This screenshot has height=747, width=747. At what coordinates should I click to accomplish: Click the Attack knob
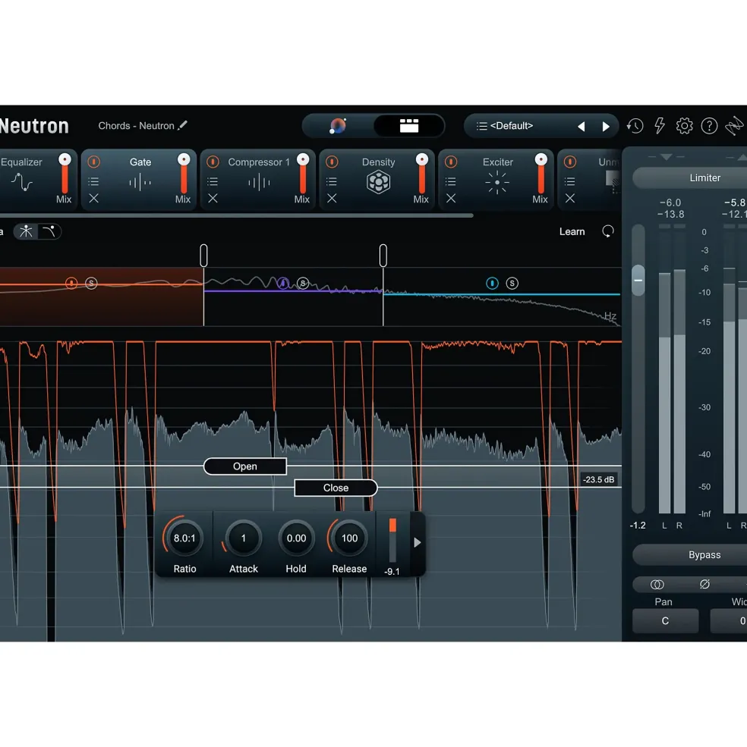coord(243,538)
